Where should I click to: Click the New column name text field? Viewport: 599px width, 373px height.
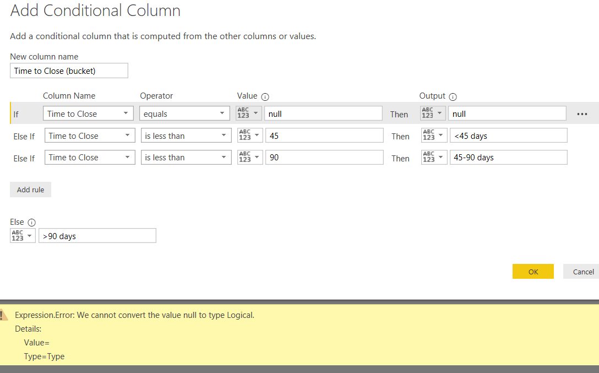point(69,71)
